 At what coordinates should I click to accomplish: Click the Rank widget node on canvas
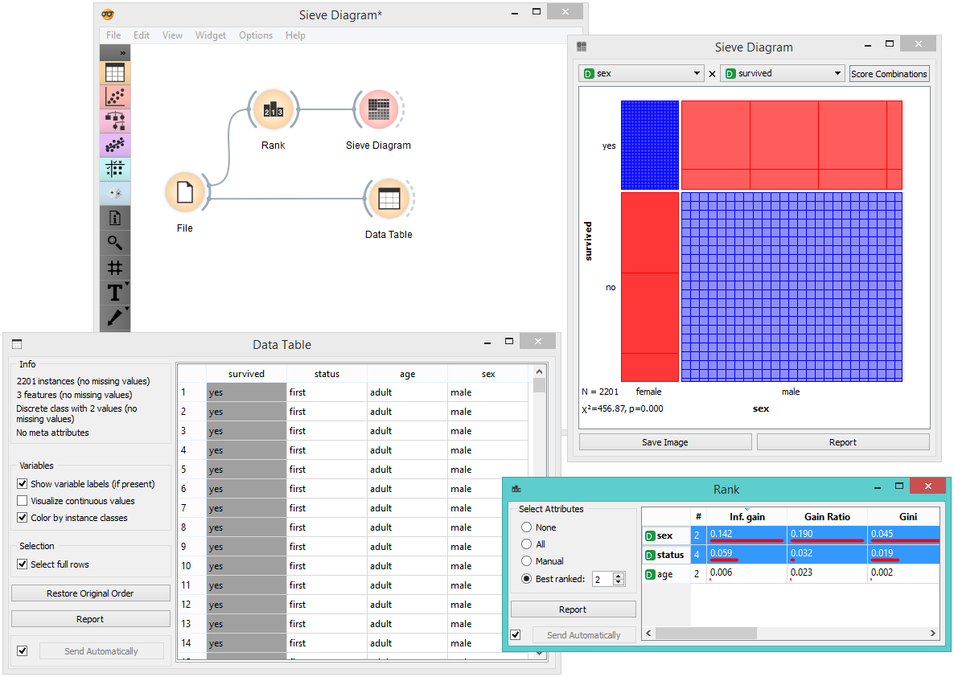click(x=273, y=110)
